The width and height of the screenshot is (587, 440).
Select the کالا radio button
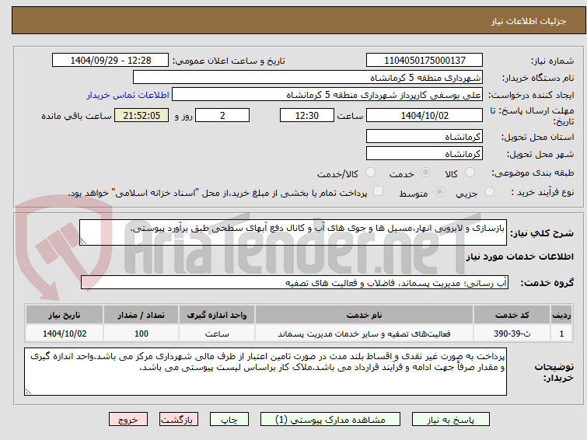[x=470, y=173]
